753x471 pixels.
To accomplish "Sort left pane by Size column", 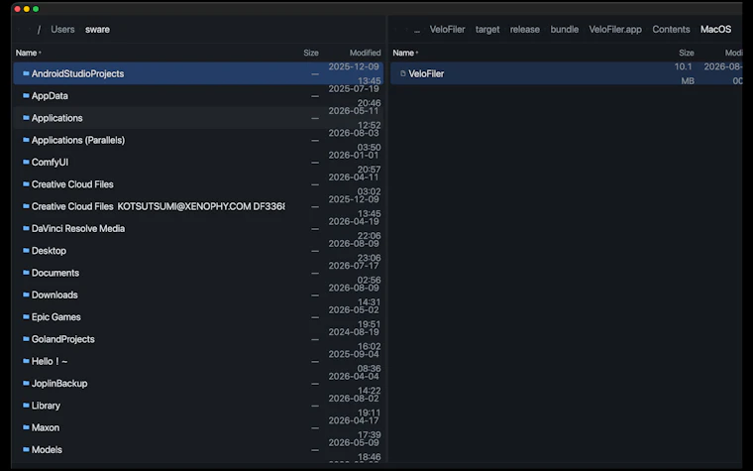I will coord(311,53).
